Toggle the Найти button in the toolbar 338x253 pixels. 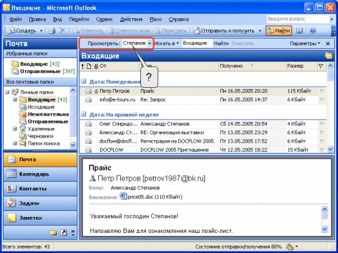tap(278, 31)
